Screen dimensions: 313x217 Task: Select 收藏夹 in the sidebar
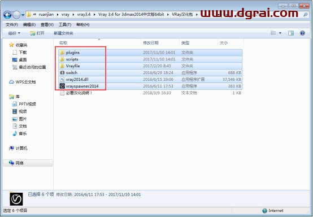click(x=21, y=45)
